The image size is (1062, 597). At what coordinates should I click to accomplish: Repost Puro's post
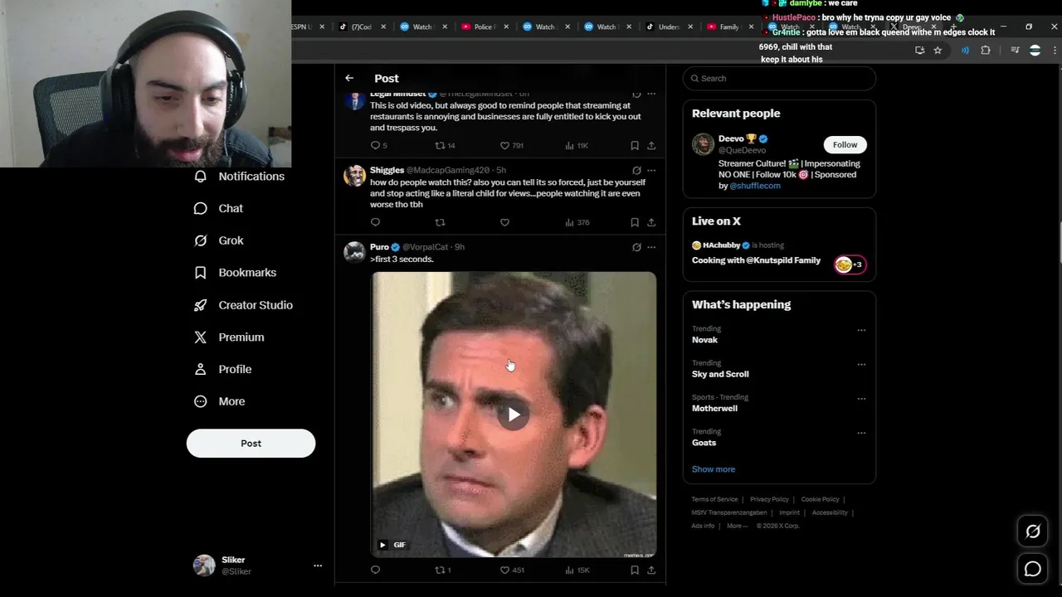443,570
